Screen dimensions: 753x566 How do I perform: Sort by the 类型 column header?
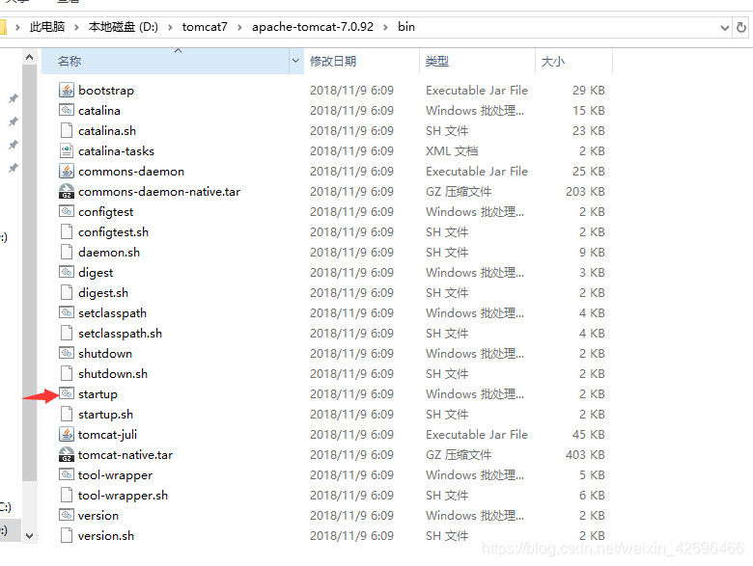477,61
